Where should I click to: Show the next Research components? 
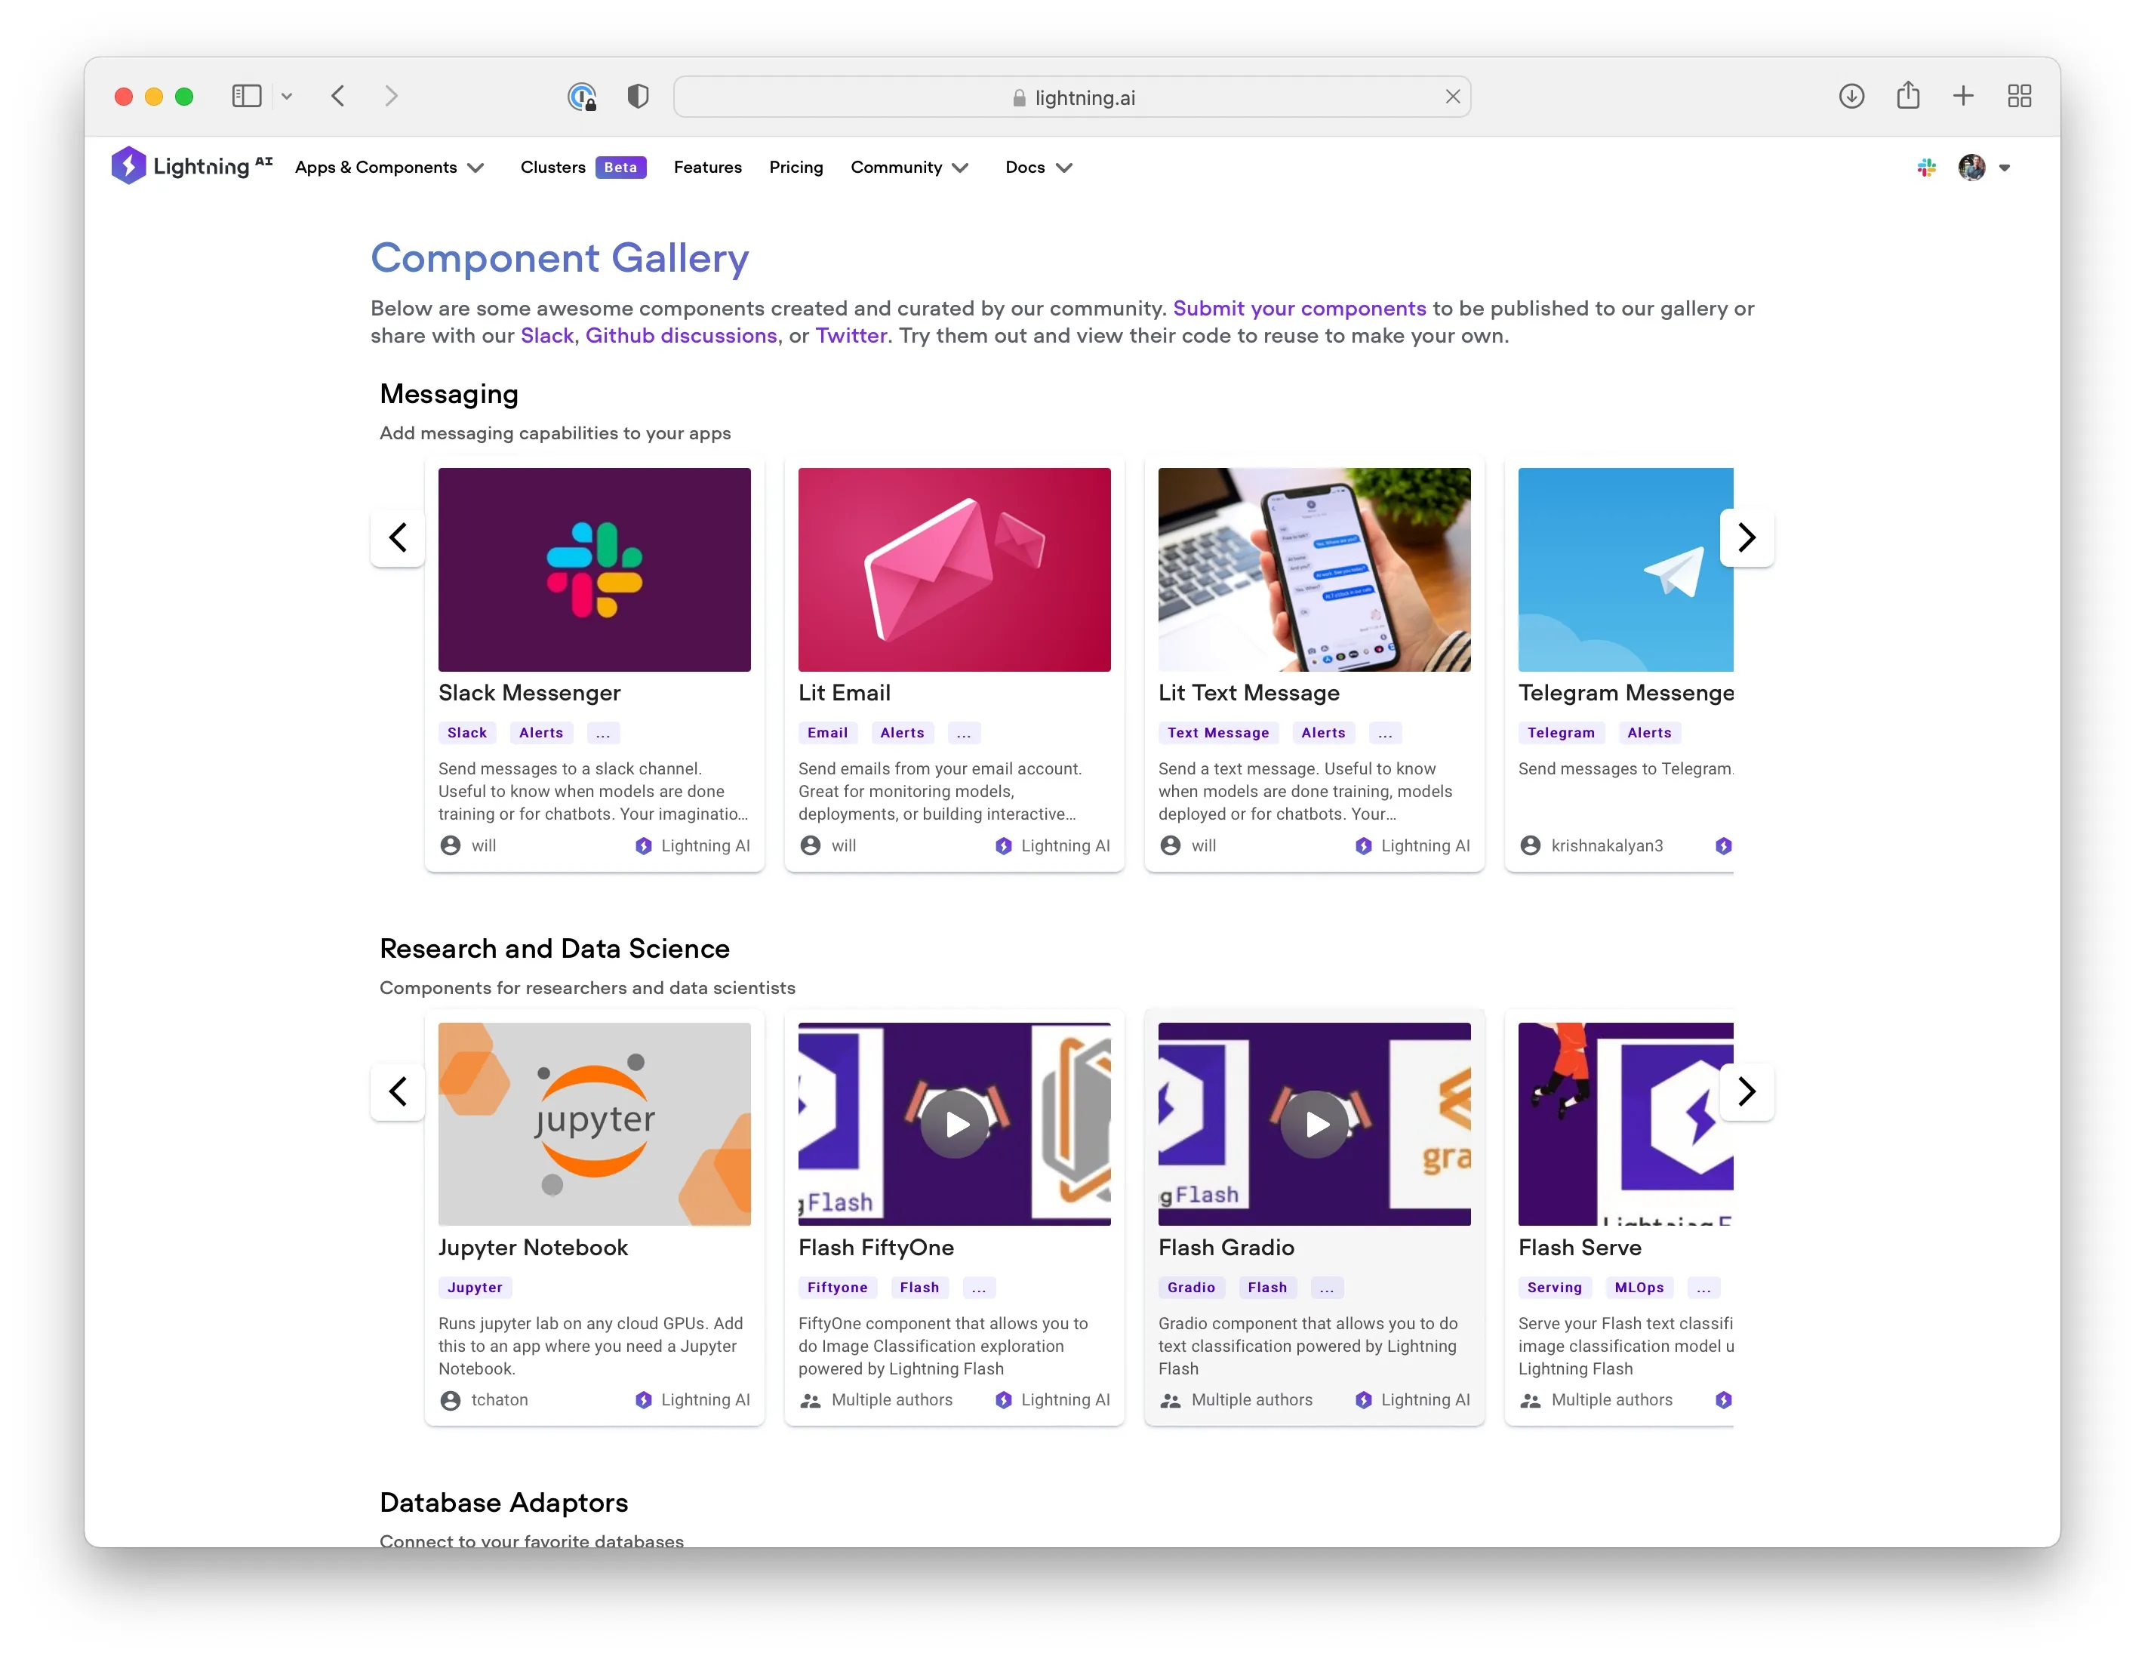(1746, 1091)
